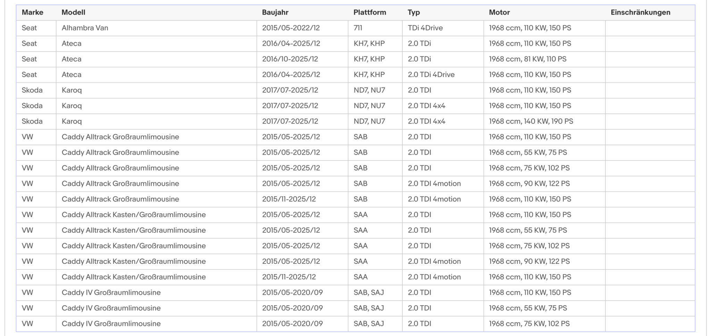The image size is (711, 336).
Task: Click first Caddy Alltrack Kasten/Großraumlimousine cell
Action: [x=156, y=215]
